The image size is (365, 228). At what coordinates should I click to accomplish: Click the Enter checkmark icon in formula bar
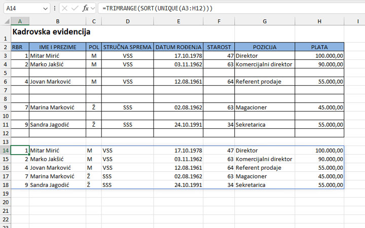75,9
